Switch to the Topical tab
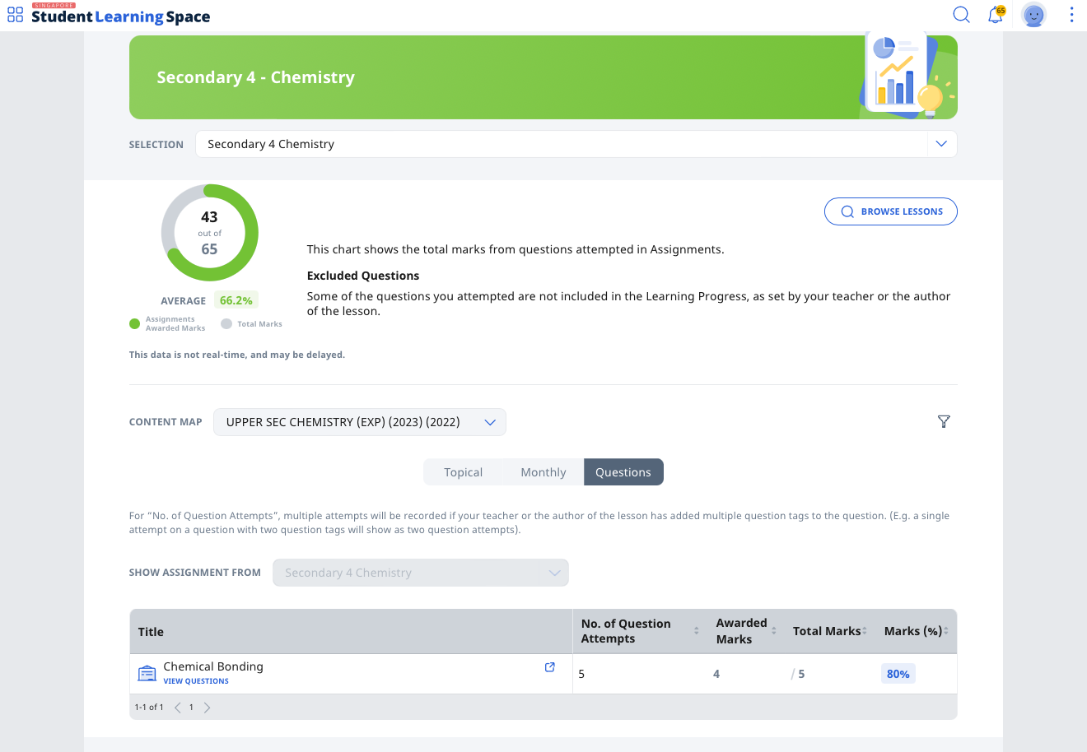The width and height of the screenshot is (1087, 752). [463, 472]
